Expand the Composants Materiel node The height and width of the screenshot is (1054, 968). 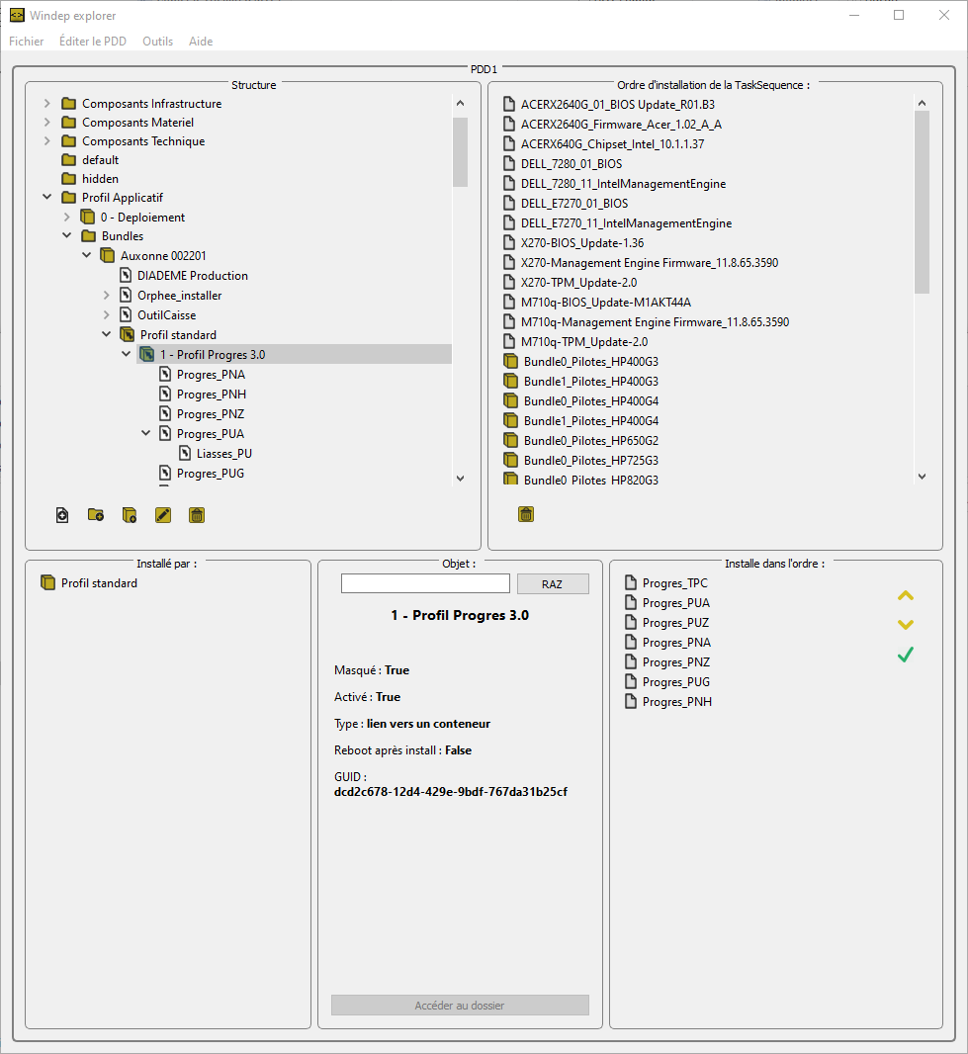point(46,123)
